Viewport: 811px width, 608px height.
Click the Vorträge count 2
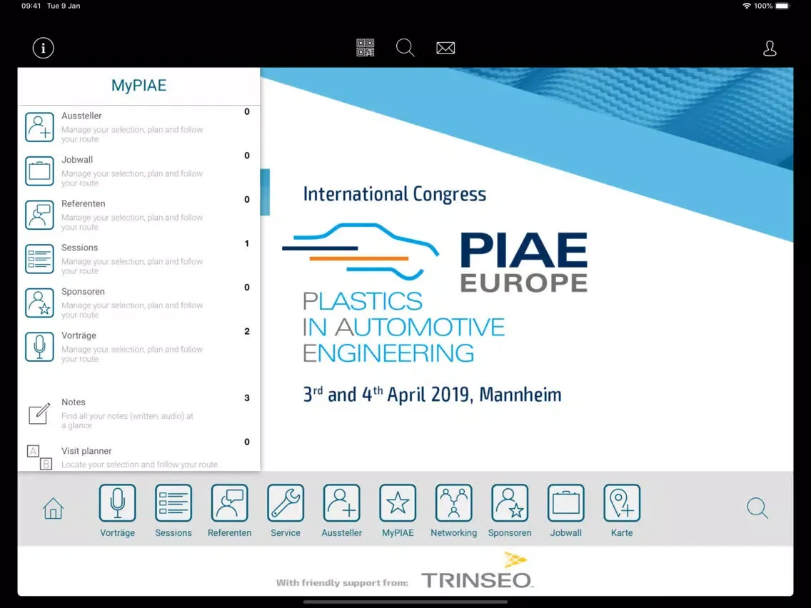pyautogui.click(x=247, y=331)
